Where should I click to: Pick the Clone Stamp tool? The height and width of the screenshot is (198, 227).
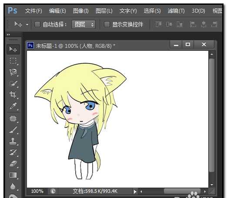[x=13, y=141]
